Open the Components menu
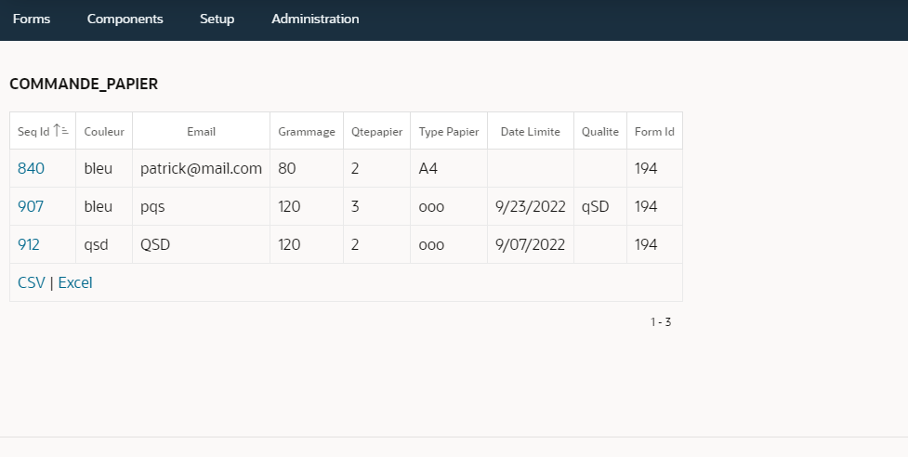Image resolution: width=908 pixels, height=457 pixels. click(125, 20)
